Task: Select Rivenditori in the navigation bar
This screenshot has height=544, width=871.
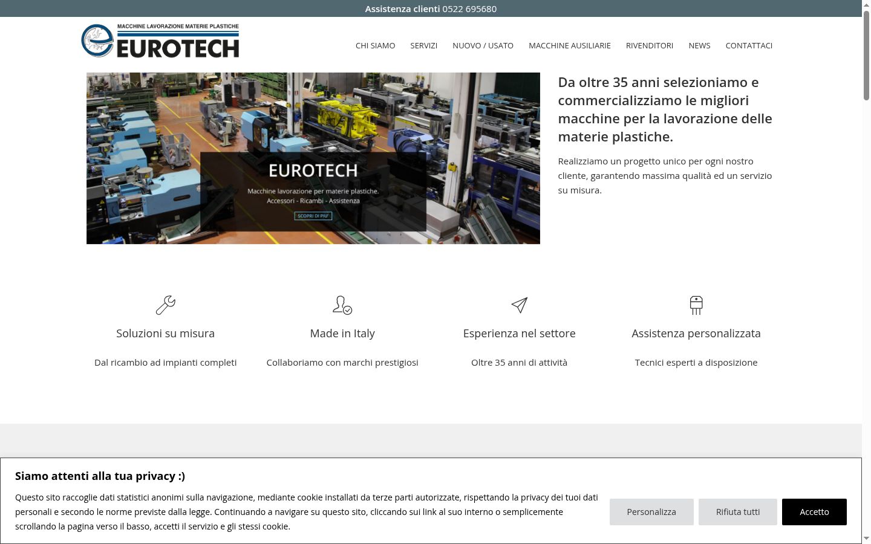Action: (x=650, y=45)
